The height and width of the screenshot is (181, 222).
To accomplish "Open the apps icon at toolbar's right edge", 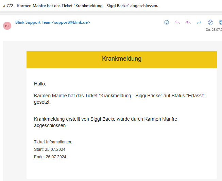I will click(x=220, y=22).
